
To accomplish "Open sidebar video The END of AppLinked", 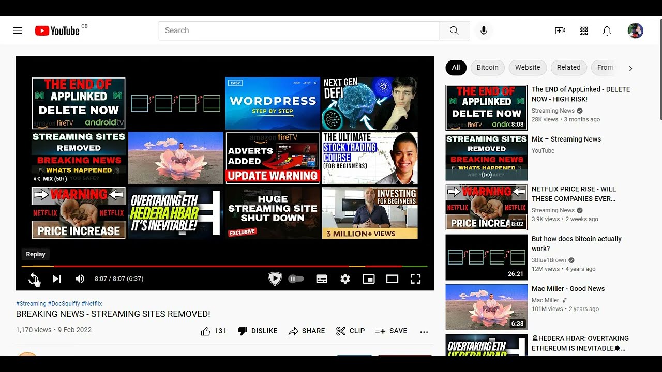I will pos(581,94).
